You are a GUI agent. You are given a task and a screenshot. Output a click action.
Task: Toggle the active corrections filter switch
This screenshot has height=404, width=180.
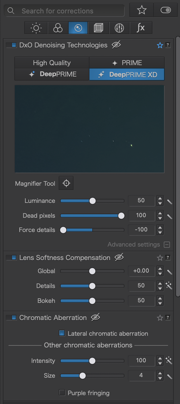point(165,10)
